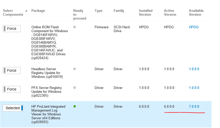The height and width of the screenshot is (128, 220).
Task: Click Type column header
Action: (x=98, y=11)
